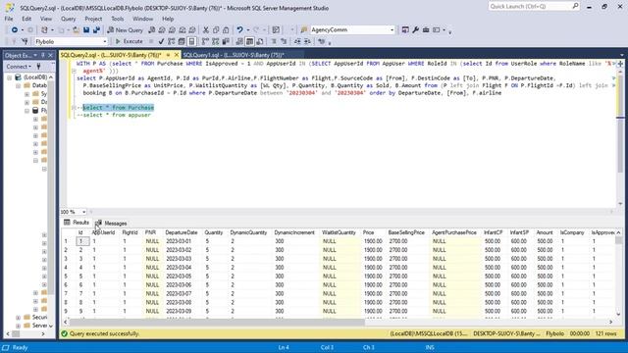Collapse the Flybolo database node
628x353 pixels.
click(26, 111)
